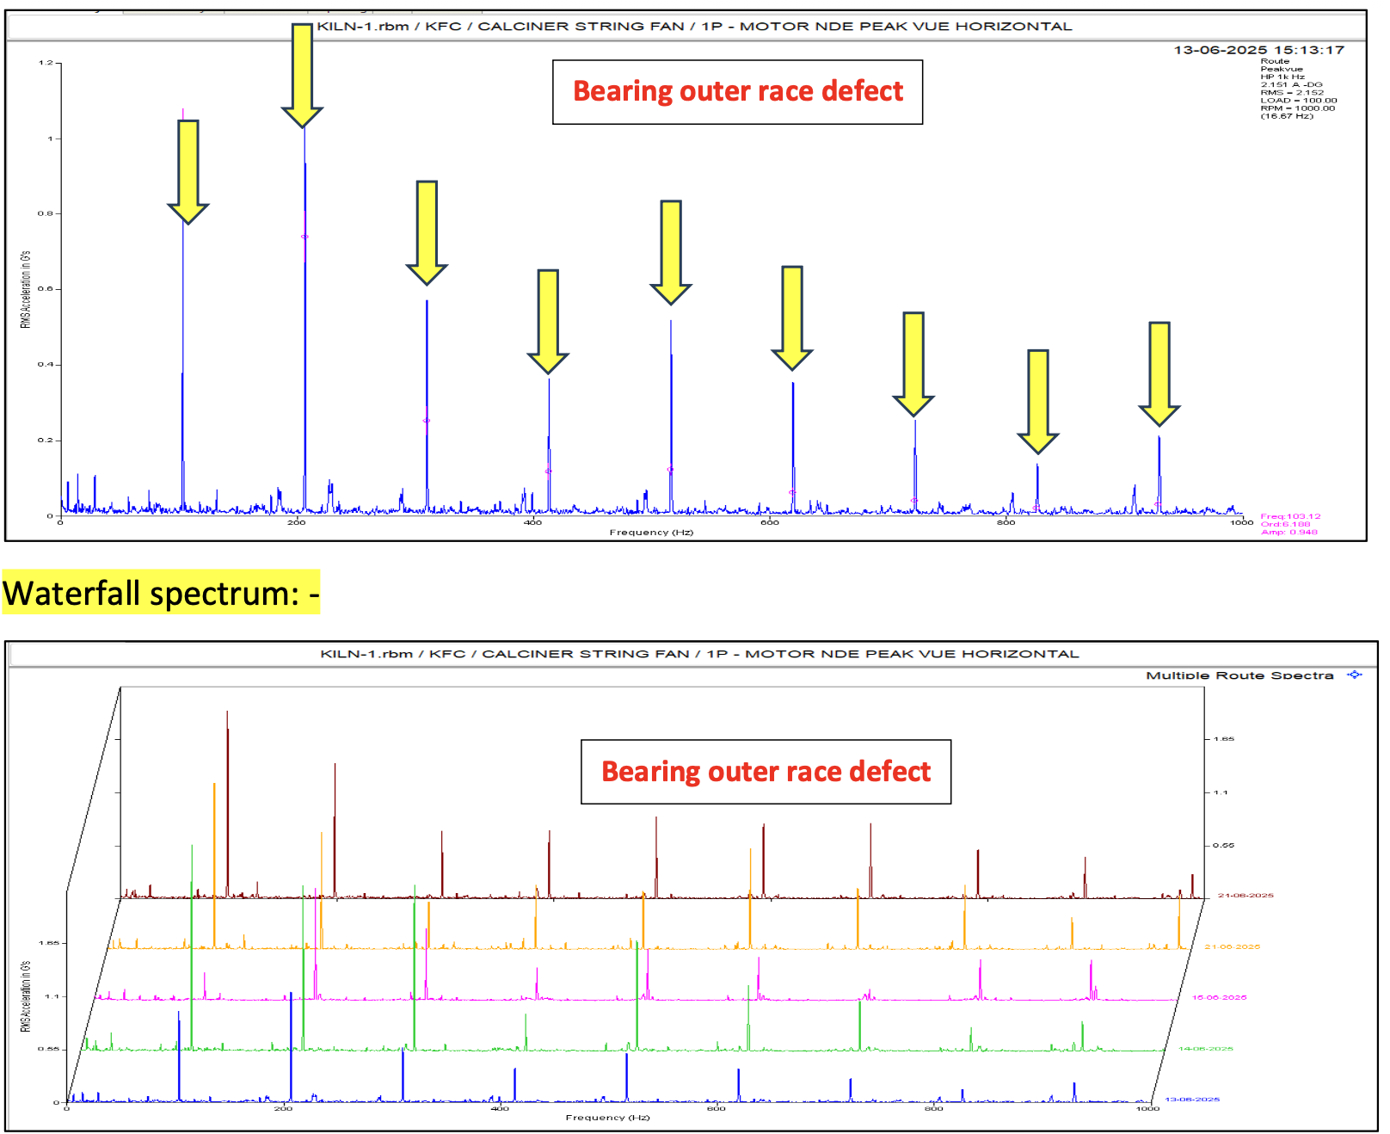Viewport: 1390px width, 1134px height.
Task: Click the top spectrum's "Frequency (Hz)" axis label
Action: (651, 533)
